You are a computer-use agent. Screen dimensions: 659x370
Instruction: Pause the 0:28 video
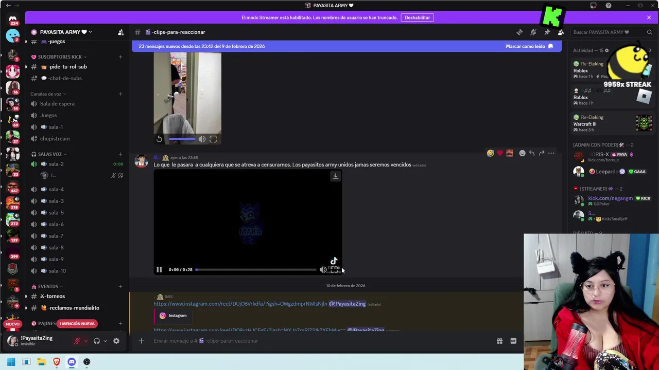[159, 269]
